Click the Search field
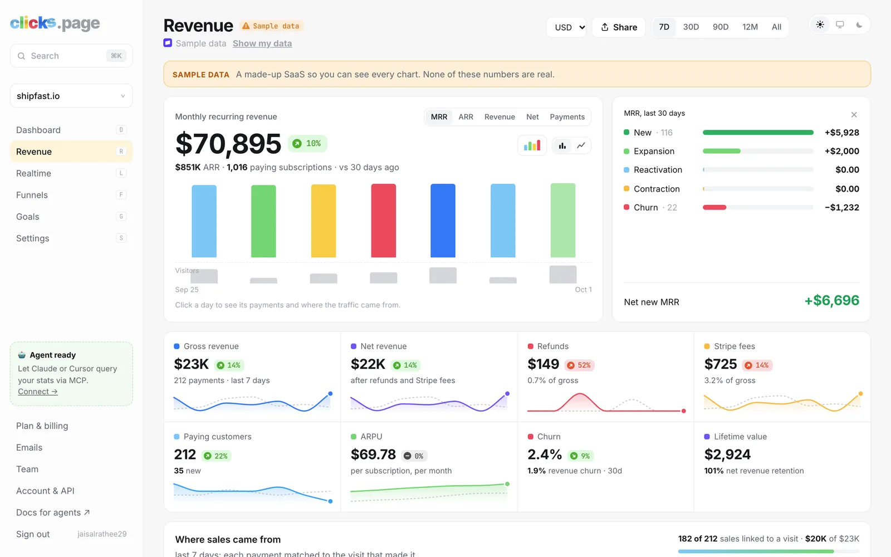Image resolution: width=891 pixels, height=557 pixels. coord(71,56)
